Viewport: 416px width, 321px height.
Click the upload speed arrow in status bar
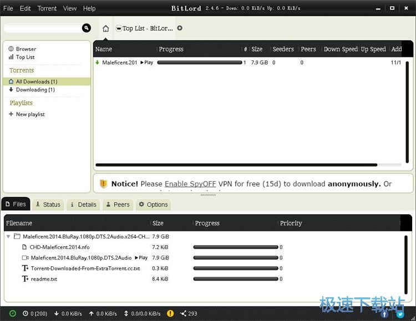[92, 313]
